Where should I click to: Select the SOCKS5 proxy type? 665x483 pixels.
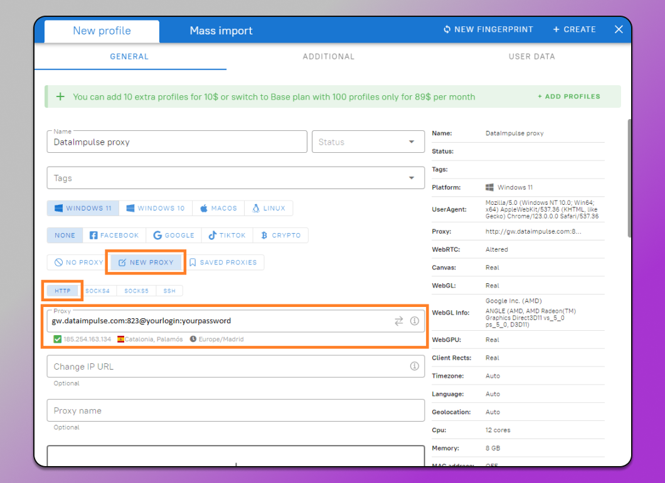(137, 291)
